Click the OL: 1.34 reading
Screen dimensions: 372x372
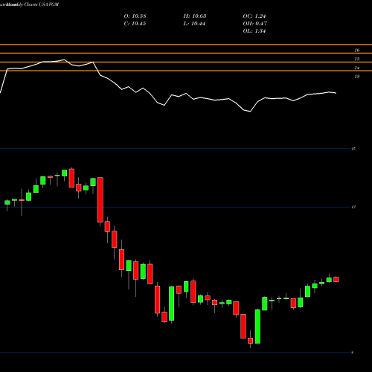pos(254,31)
